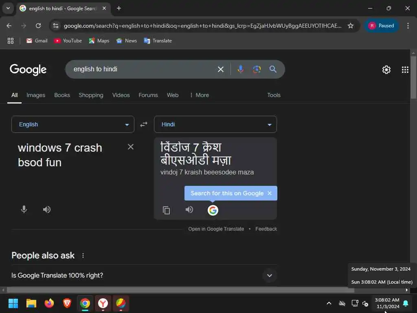Open the bookmarks bar apps grid
The width and height of the screenshot is (417, 313).
pos(11,41)
